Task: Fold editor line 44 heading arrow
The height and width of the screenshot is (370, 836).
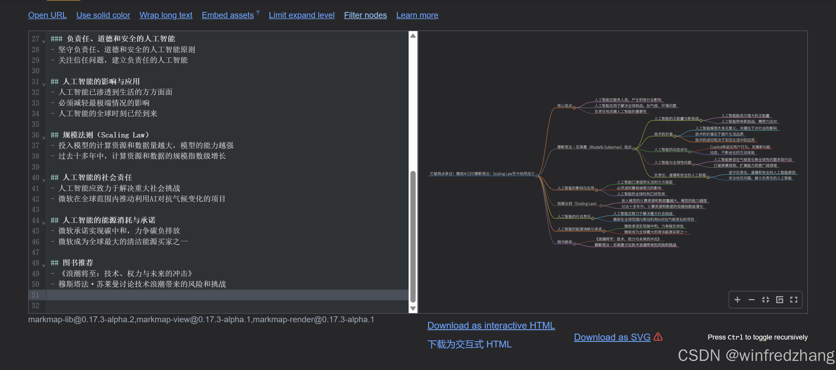Action: 44,223
